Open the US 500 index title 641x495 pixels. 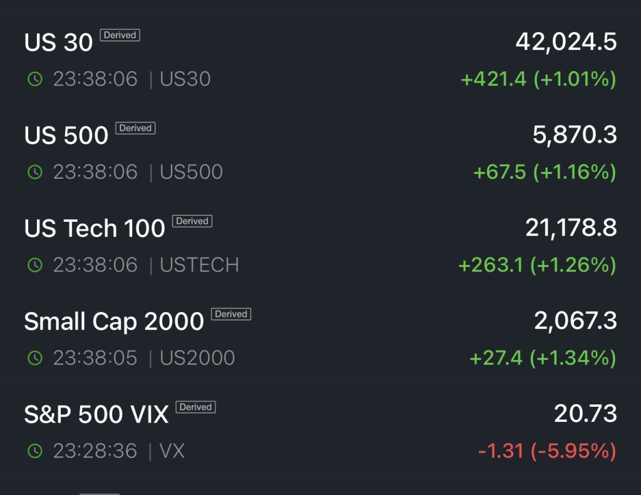66,136
